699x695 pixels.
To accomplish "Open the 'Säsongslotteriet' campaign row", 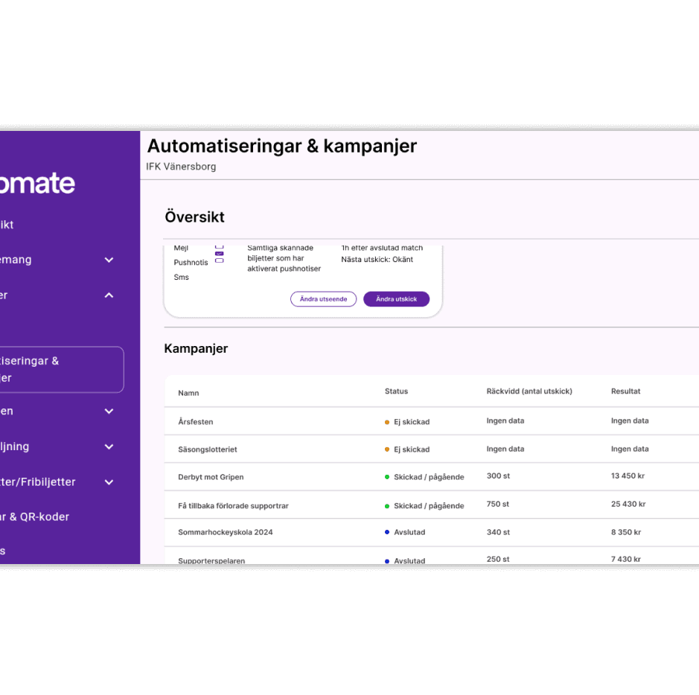I will tap(432, 449).
